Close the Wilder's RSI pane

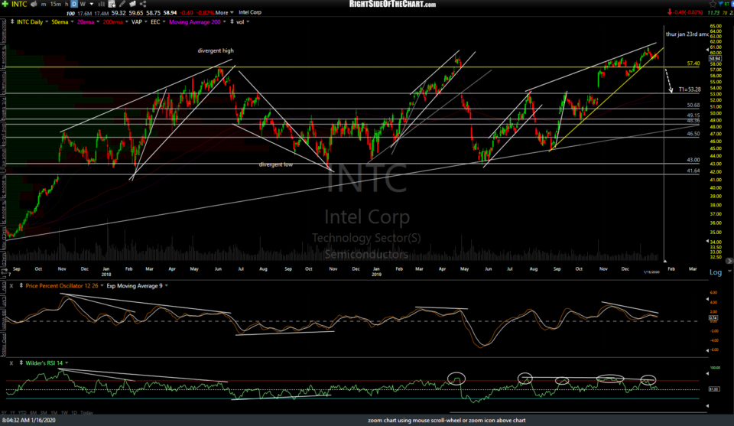11,363
